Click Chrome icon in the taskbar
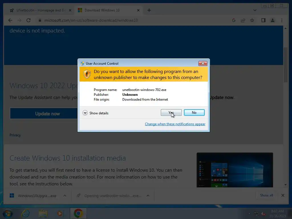 (78, 213)
